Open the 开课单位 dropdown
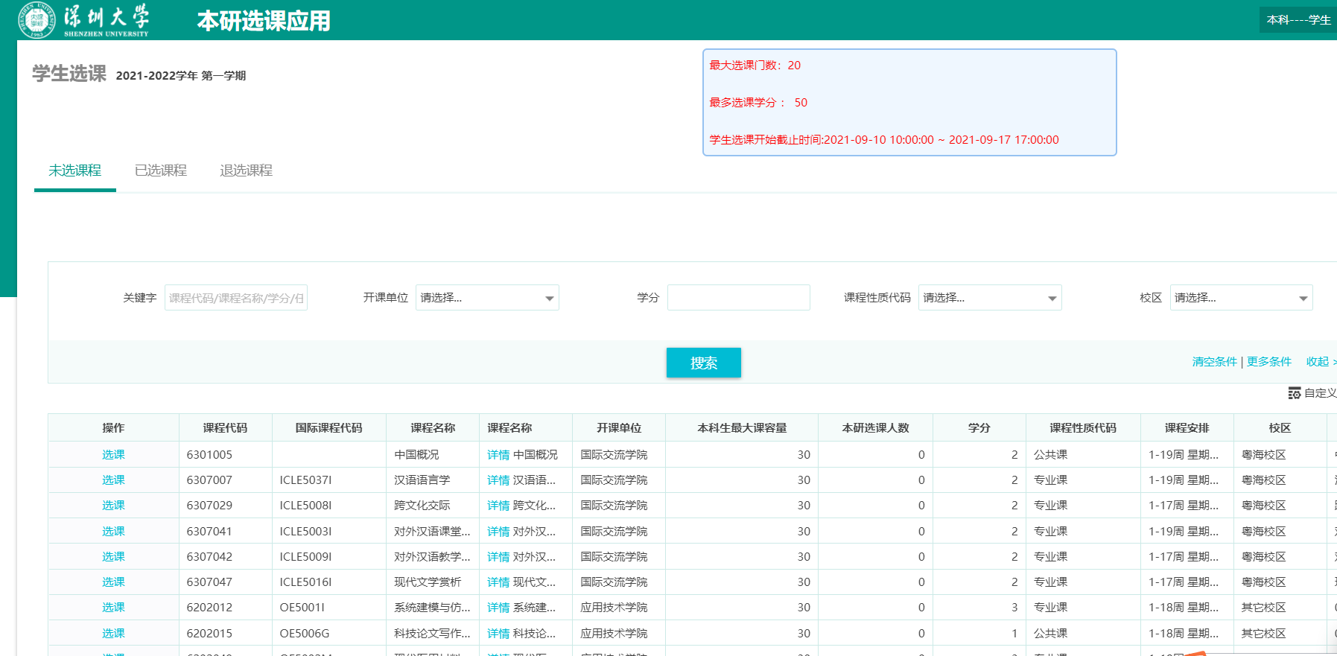This screenshot has height=656, width=1337. (486, 298)
